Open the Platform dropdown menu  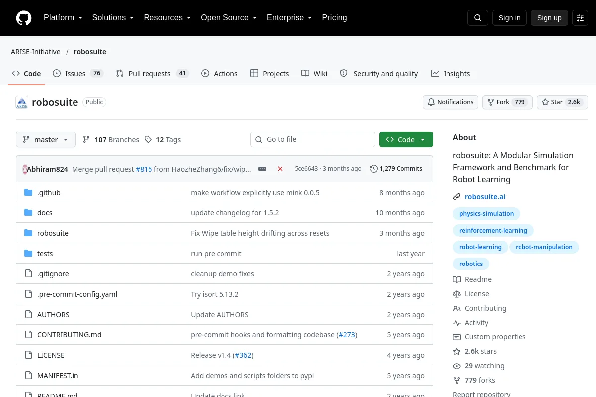point(63,18)
